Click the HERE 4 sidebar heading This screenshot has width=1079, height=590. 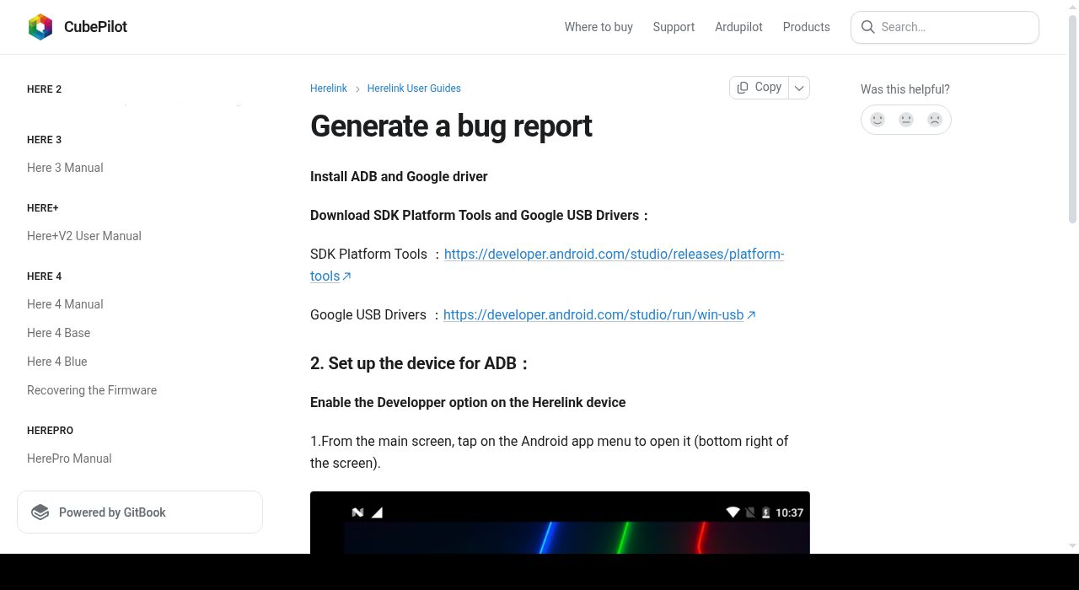(44, 276)
